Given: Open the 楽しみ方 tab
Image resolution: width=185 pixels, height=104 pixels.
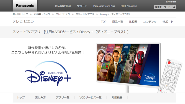Looking at the screenshot, I should [40, 98].
